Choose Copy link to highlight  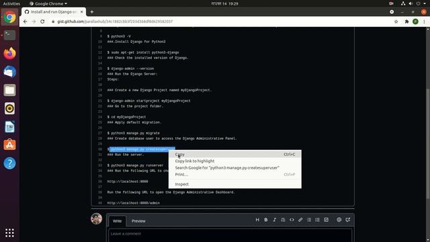tap(235, 161)
